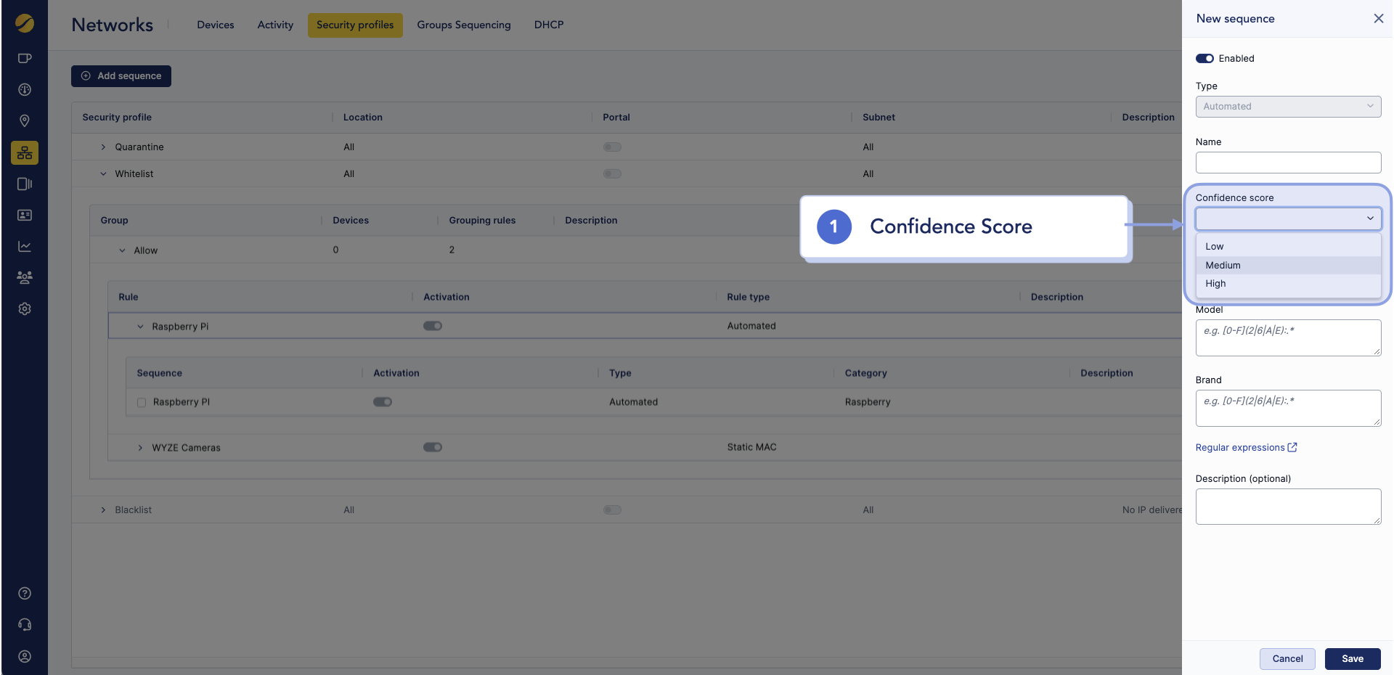
Task: Expand the Quarantine security profile row
Action: pyautogui.click(x=103, y=147)
